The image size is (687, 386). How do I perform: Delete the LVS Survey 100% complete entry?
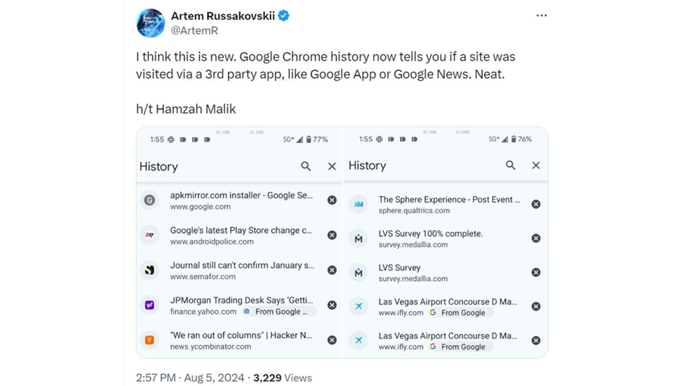[x=536, y=238]
